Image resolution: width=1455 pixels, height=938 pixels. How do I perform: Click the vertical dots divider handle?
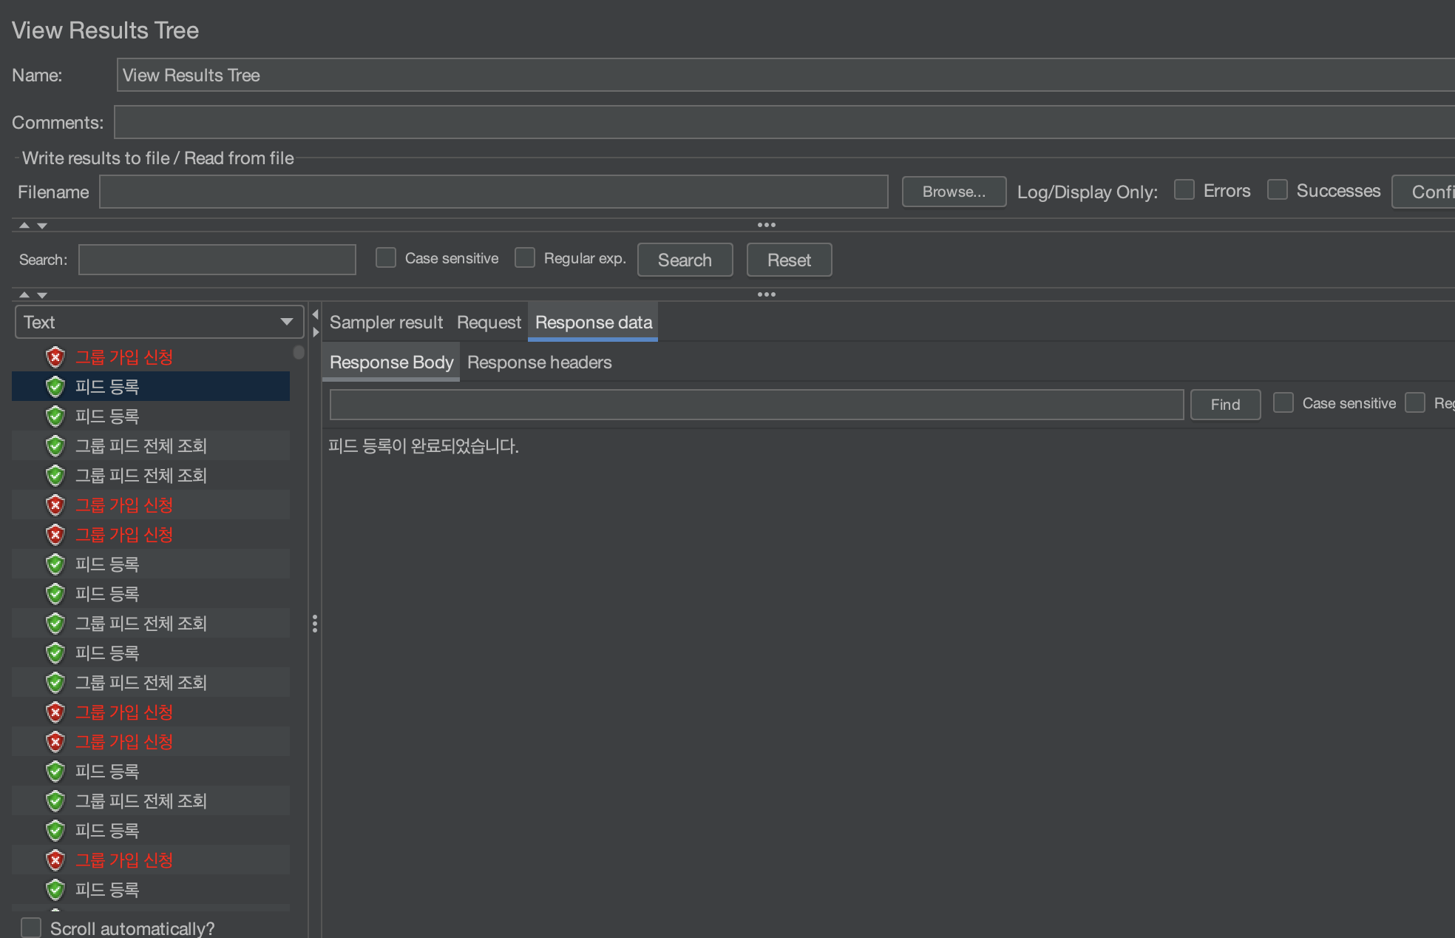(x=315, y=624)
